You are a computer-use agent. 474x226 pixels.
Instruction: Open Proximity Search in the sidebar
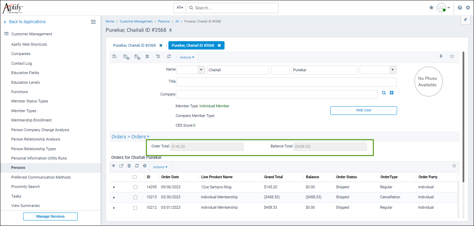pyautogui.click(x=25, y=187)
